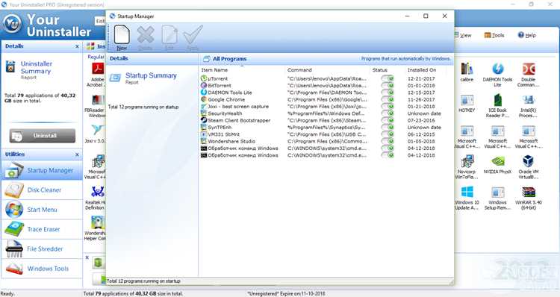This screenshot has height=297, width=560.
Task: Toggle startup status for SynTPEnh
Action: (x=388, y=127)
